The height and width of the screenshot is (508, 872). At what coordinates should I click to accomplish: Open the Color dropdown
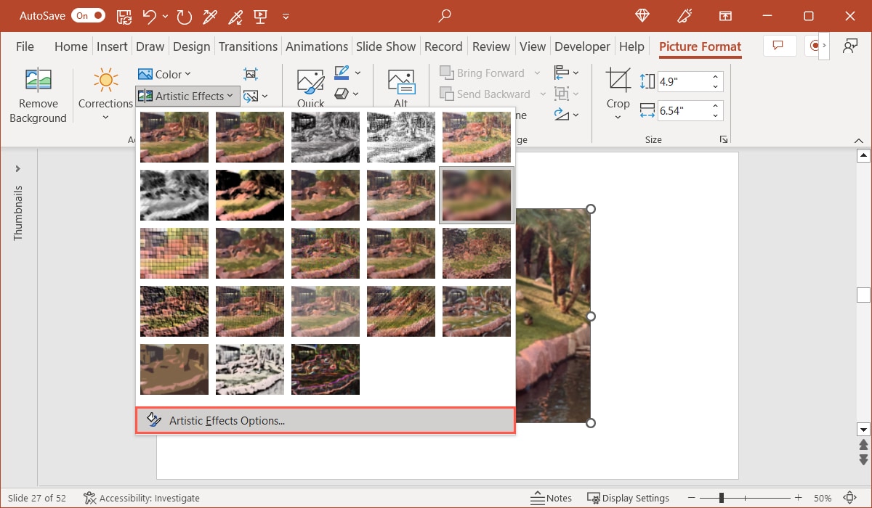click(x=164, y=73)
